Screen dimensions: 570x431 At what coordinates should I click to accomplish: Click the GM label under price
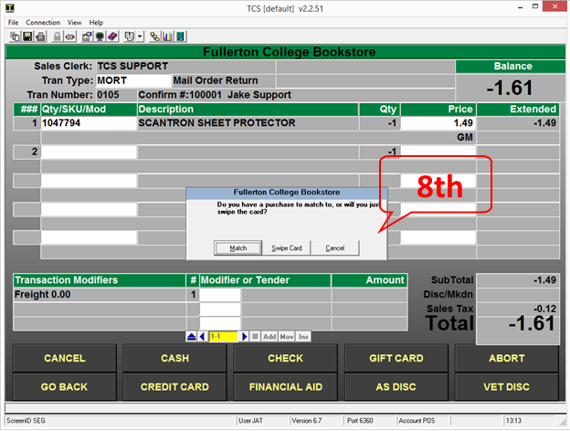(465, 137)
